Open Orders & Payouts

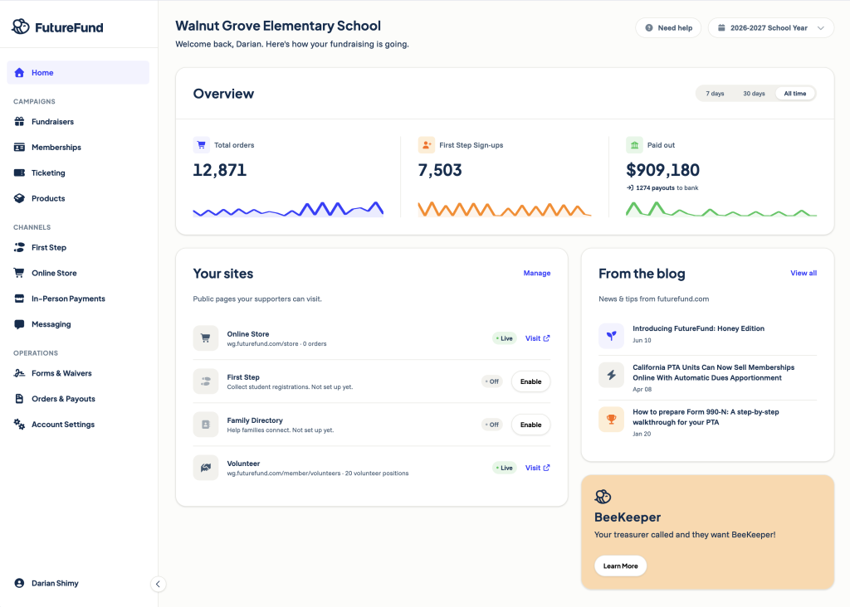78,399
